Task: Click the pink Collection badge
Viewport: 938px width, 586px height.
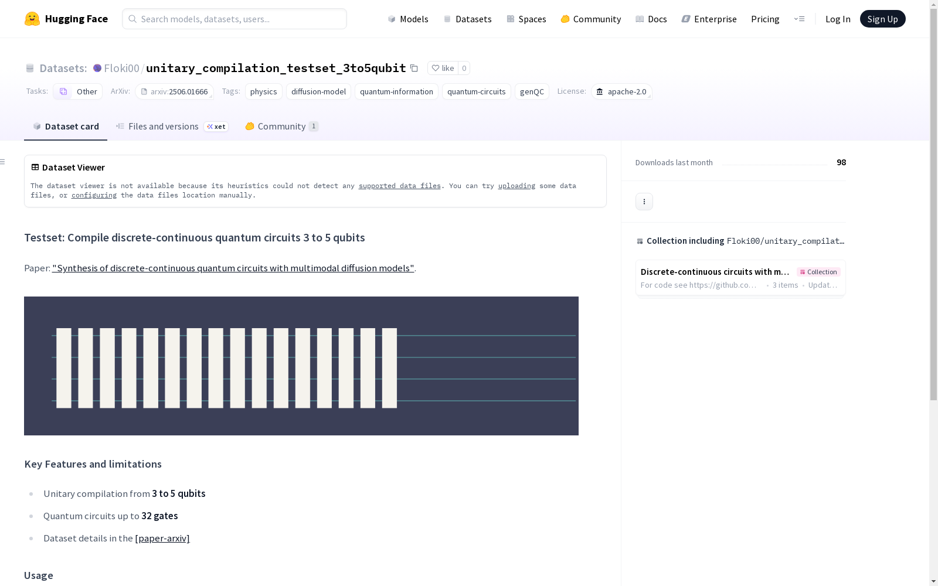Action: 818,272
